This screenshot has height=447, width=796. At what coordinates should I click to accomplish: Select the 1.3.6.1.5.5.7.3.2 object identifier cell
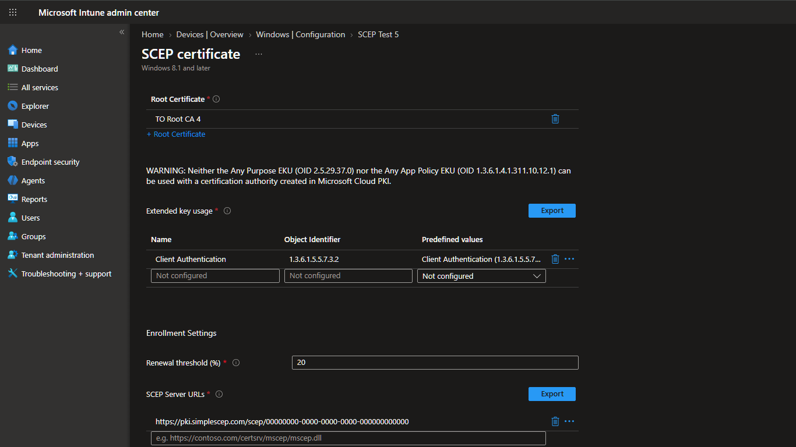(x=314, y=259)
